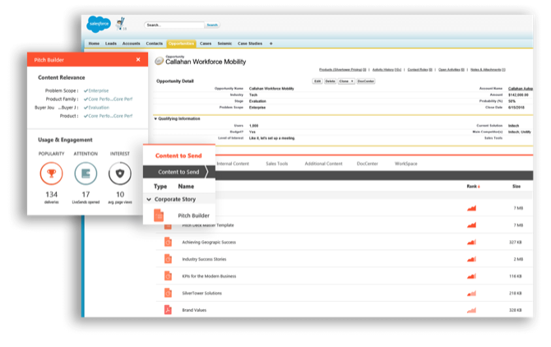Click the Interest shield icon
The image size is (551, 347).
tap(120, 173)
